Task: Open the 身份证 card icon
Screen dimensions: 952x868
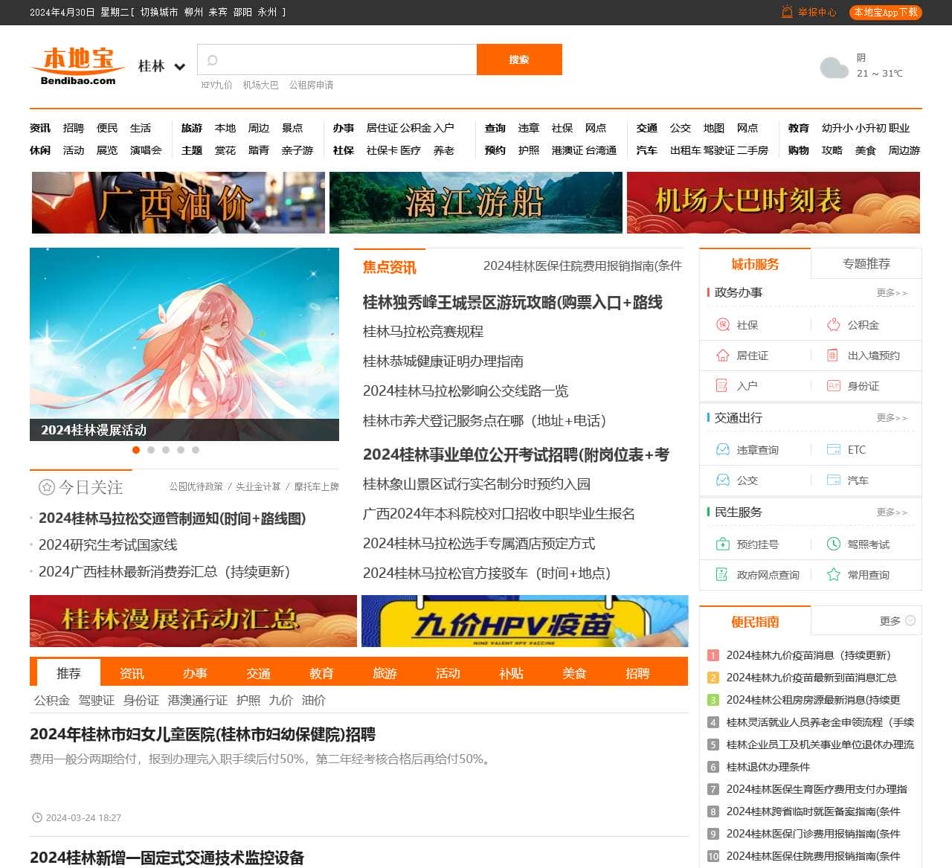Action: (x=833, y=386)
